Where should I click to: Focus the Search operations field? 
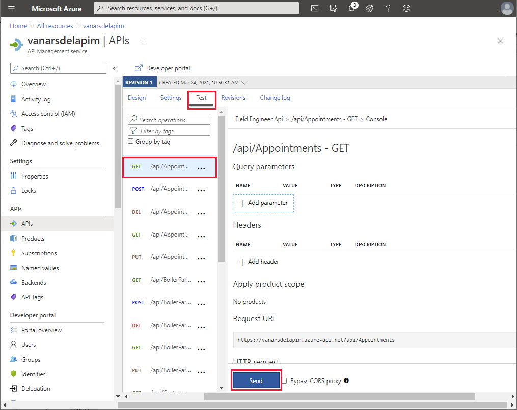point(169,120)
